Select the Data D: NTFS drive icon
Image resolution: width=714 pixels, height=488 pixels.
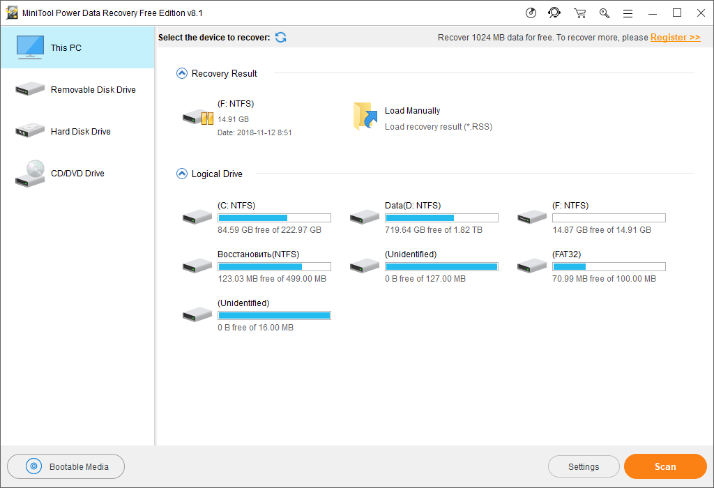364,217
